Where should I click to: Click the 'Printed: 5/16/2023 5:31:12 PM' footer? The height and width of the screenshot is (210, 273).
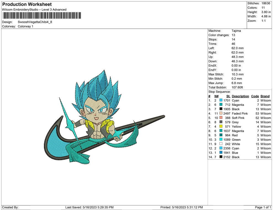182,207
